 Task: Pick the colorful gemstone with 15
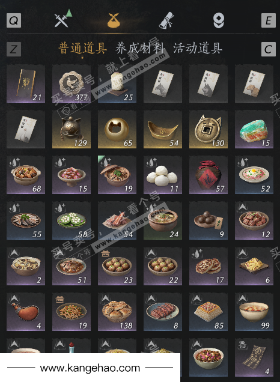pyautogui.click(x=254, y=129)
